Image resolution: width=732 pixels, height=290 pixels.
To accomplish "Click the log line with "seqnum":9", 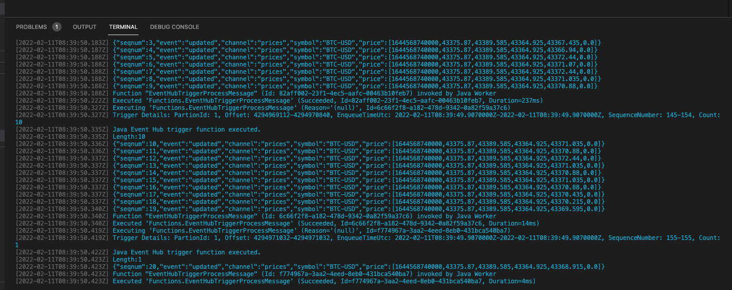I will 307,86.
